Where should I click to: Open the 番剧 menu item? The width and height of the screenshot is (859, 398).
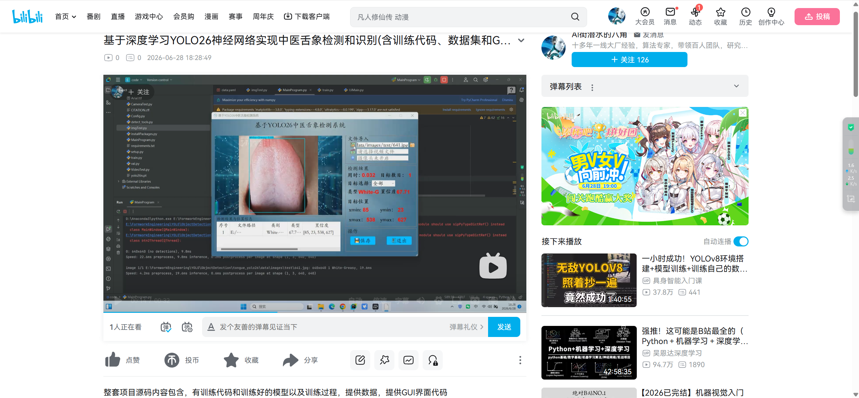[93, 16]
